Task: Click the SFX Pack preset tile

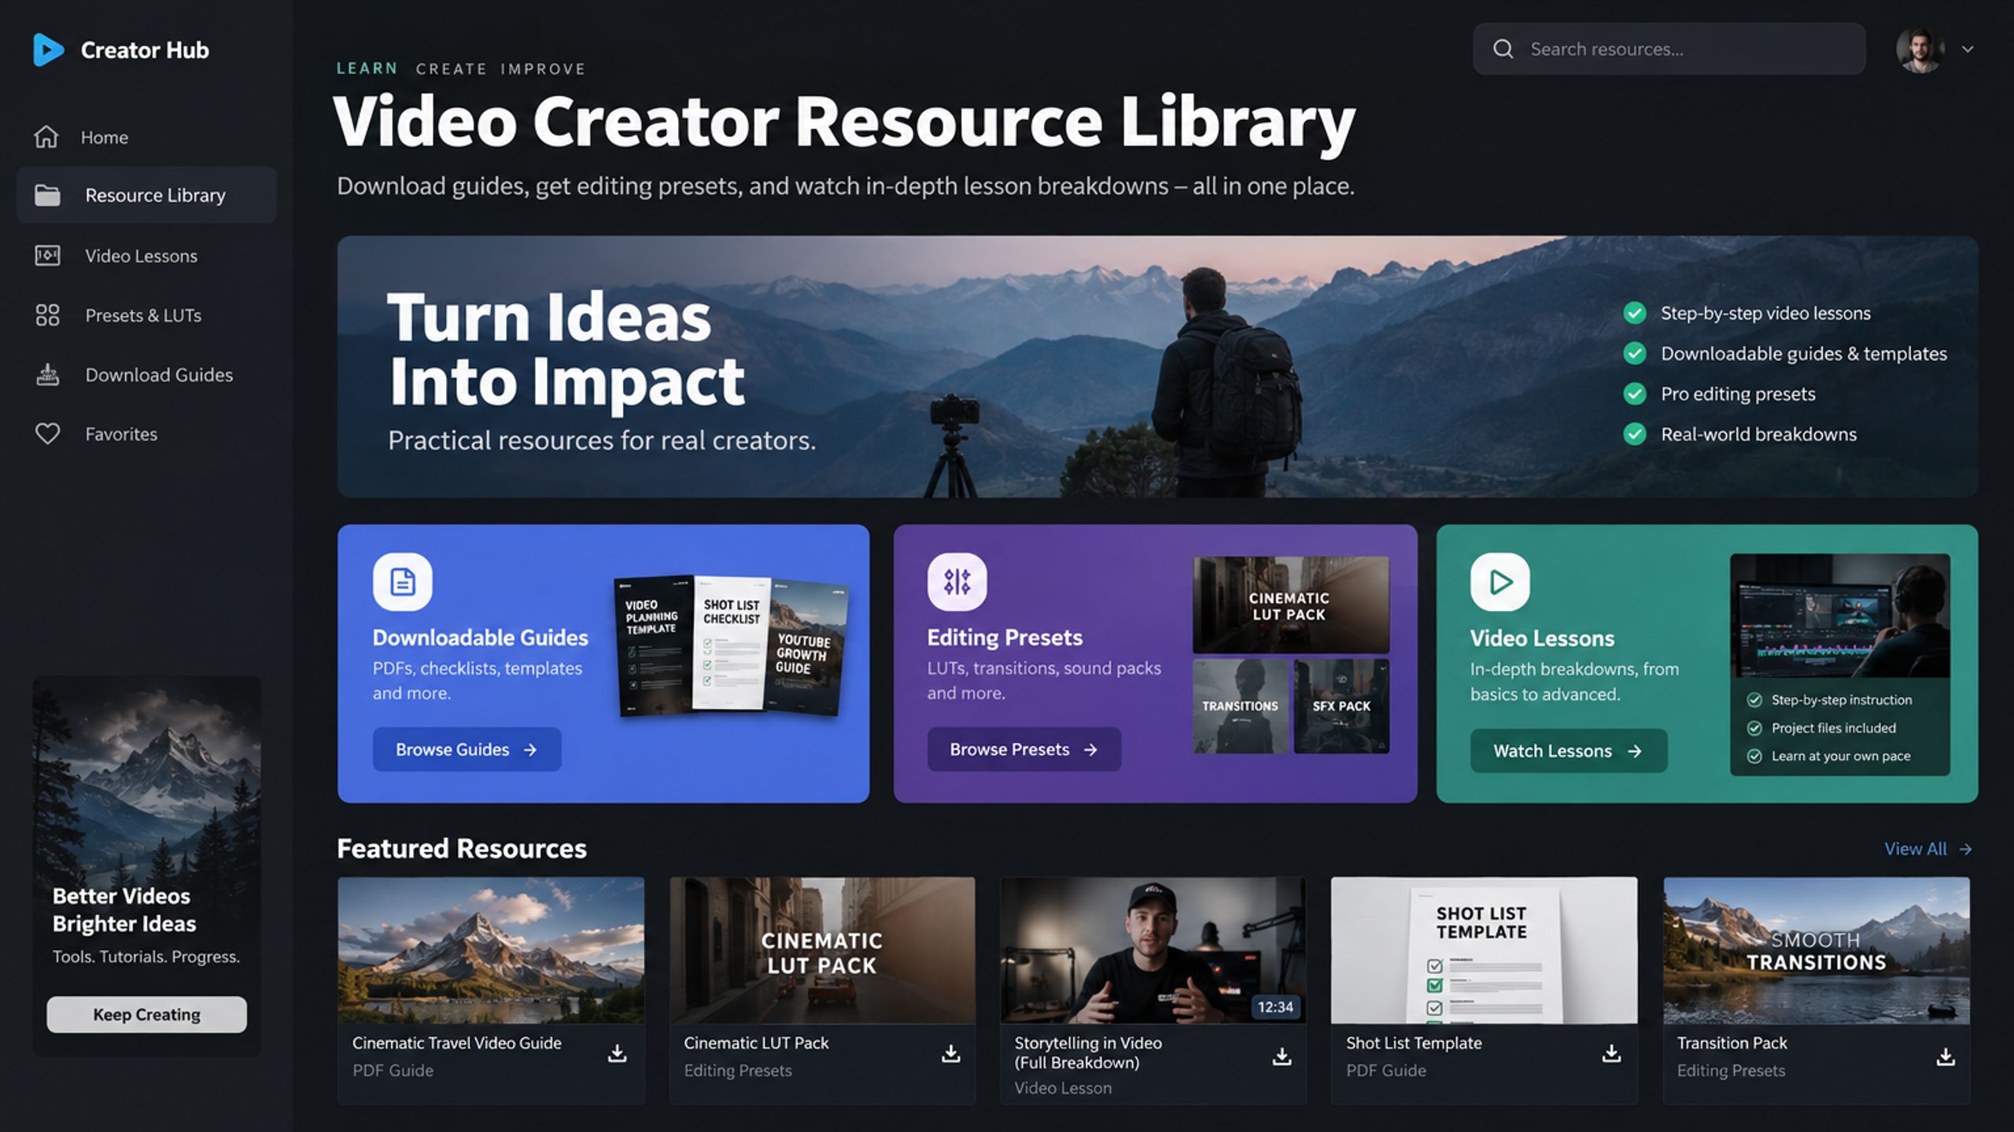Action: click(1341, 706)
